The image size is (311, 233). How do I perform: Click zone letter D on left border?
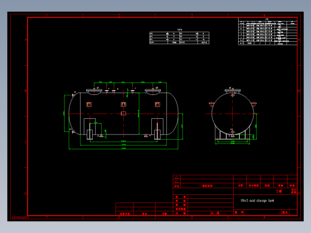[x=26, y=194]
